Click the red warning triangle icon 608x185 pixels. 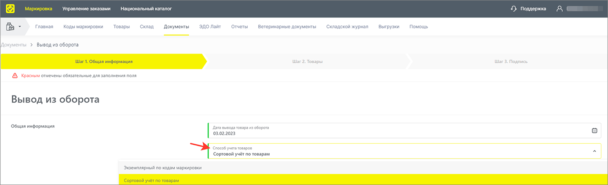15,75
